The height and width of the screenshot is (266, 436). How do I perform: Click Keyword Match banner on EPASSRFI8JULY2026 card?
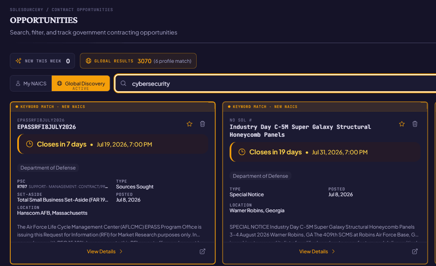[112, 107]
